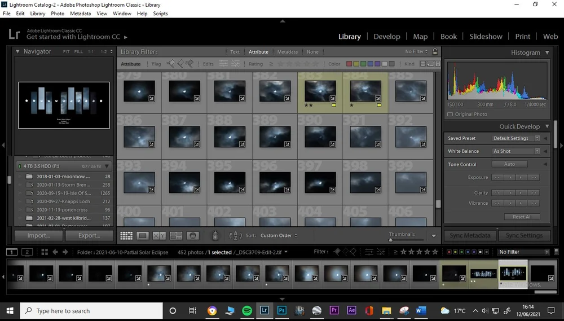Click the filter lock icon
Screen dimensions: 564x321
coord(435,51)
